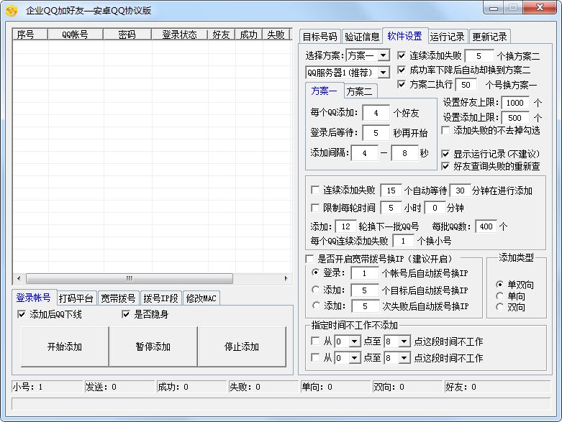
Task: Select the 软件设置 tab
Action: (404, 36)
